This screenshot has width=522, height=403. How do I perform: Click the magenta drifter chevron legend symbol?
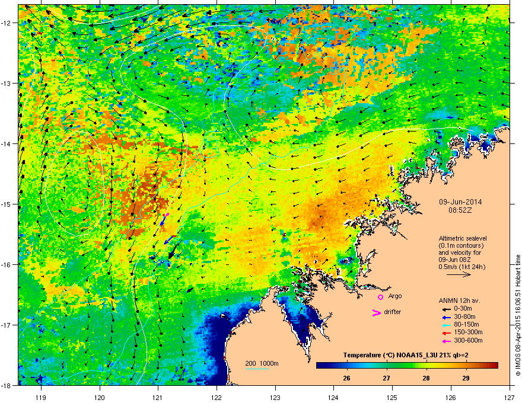tap(376, 312)
